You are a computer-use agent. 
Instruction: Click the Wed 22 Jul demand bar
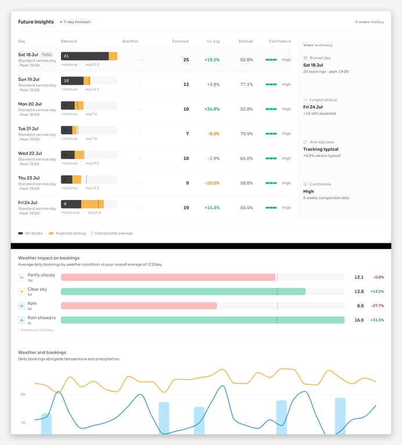(x=89, y=155)
